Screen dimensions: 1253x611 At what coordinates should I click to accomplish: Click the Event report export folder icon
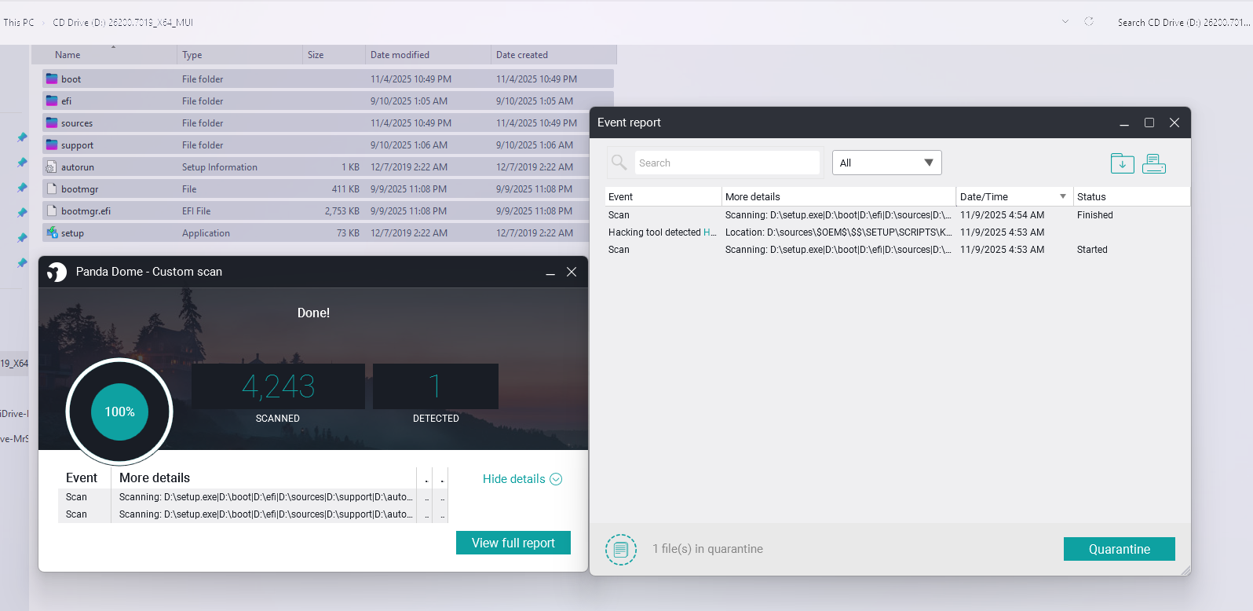coord(1122,163)
